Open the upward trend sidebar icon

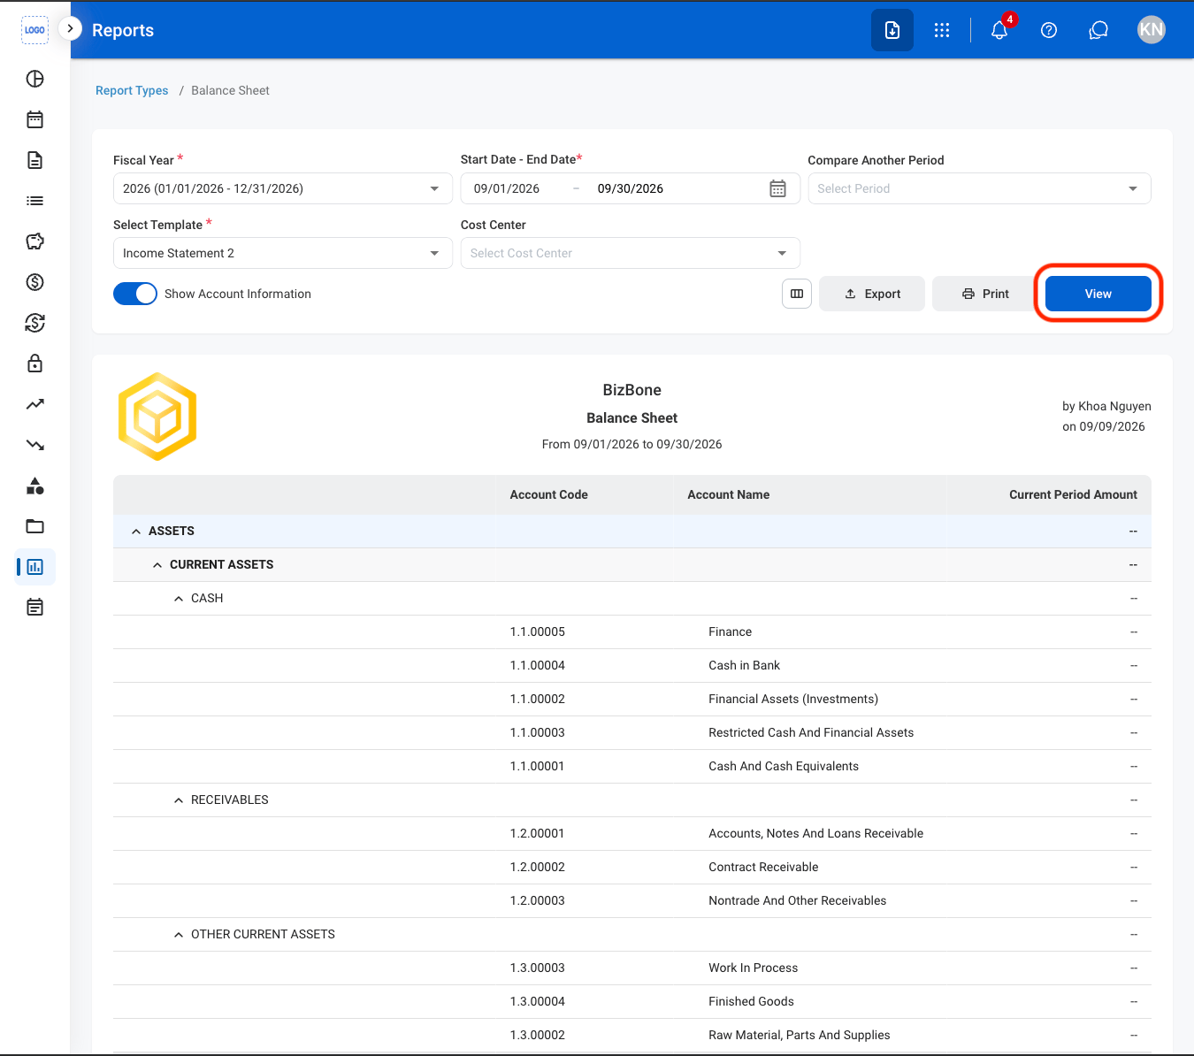click(34, 404)
